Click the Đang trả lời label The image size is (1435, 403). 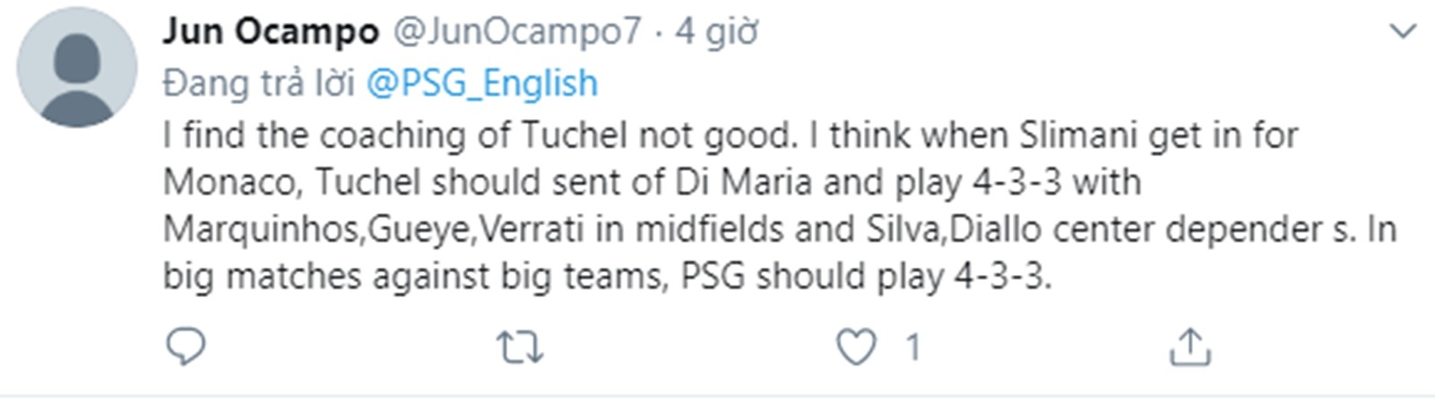[x=258, y=83]
